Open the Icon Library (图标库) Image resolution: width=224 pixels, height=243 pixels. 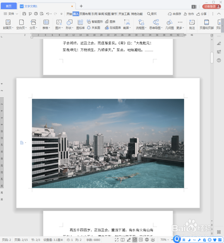(x=80, y=25)
